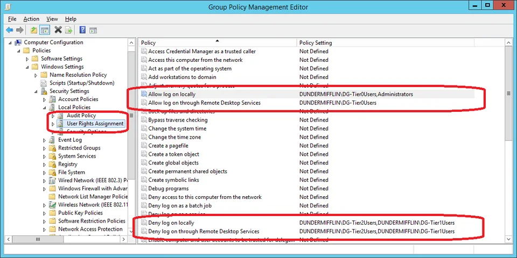Select Create permanent shared objects policy
The height and width of the screenshot is (258, 517).
(x=187, y=171)
